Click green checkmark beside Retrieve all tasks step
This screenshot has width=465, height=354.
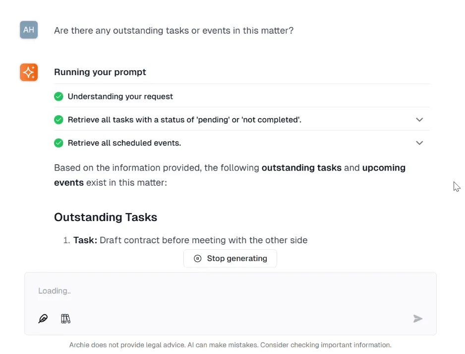(x=58, y=120)
